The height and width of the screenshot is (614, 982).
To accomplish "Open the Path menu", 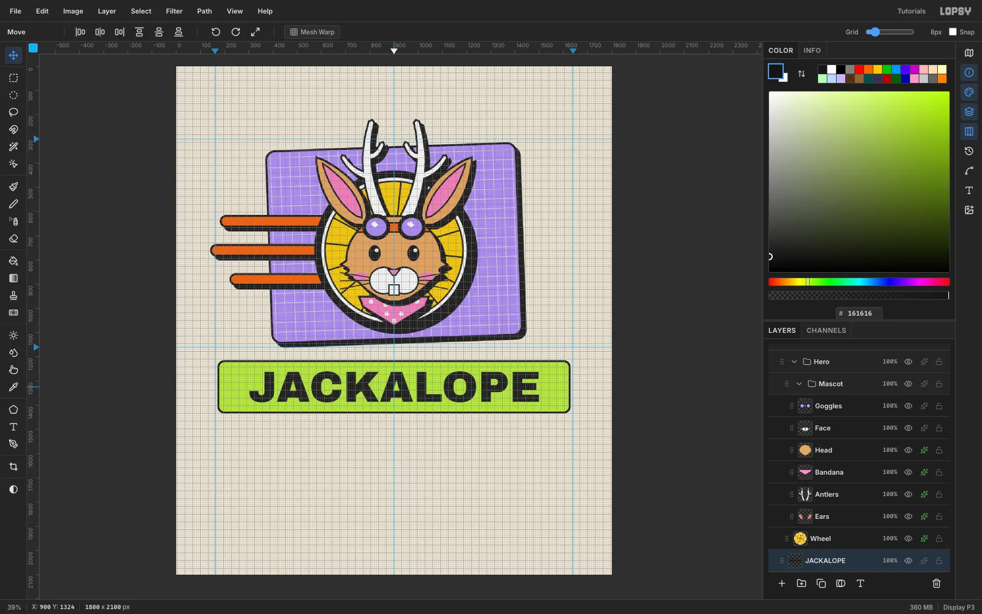I will (204, 11).
